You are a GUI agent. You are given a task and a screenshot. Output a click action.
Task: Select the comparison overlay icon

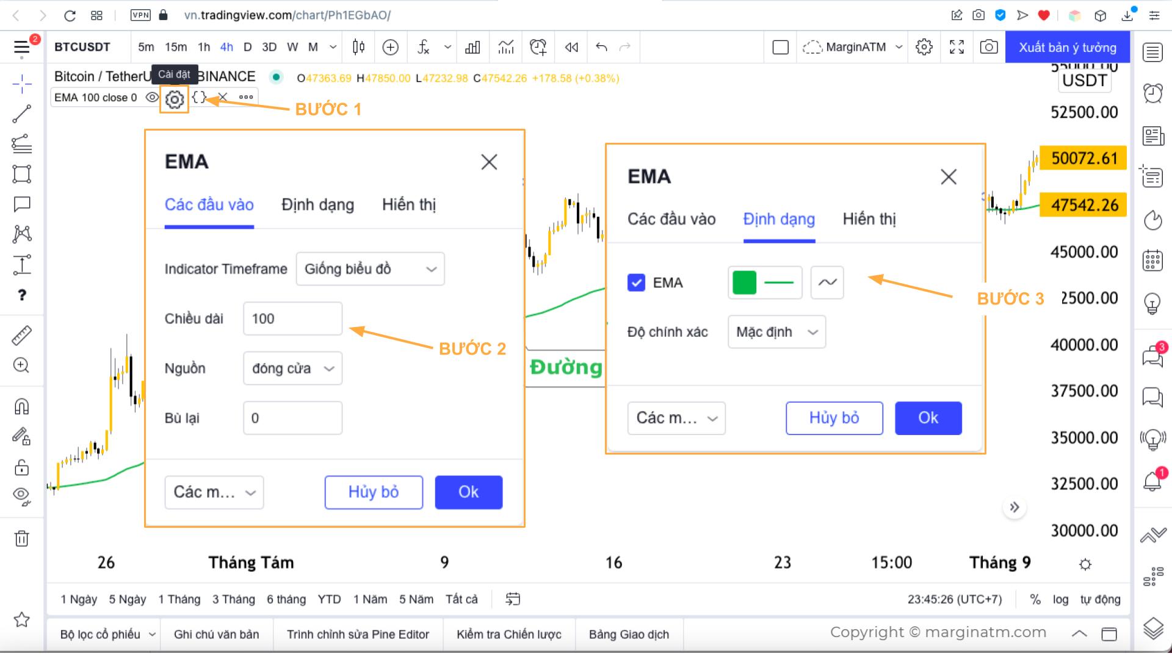click(389, 46)
